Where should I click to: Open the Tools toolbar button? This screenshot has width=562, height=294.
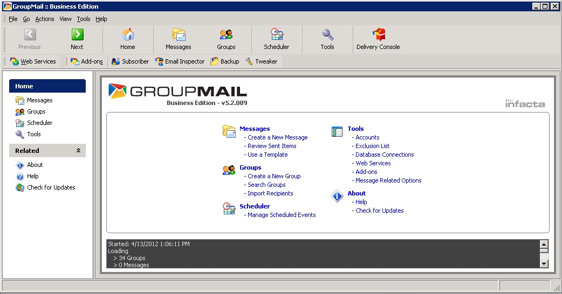327,39
